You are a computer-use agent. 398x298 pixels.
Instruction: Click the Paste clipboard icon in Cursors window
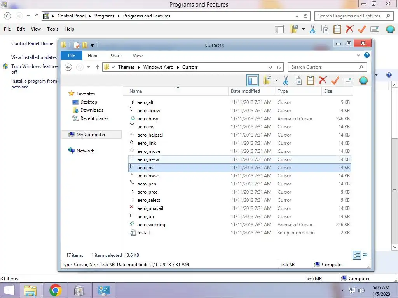tap(310, 81)
